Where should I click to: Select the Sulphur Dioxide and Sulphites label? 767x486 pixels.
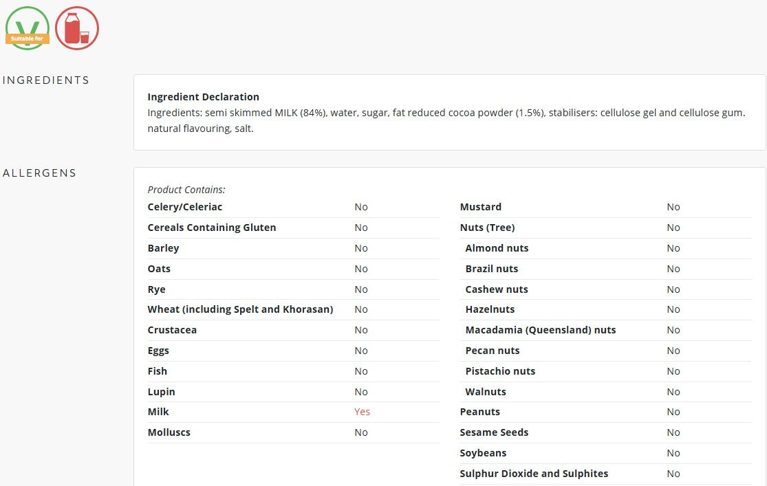(534, 474)
